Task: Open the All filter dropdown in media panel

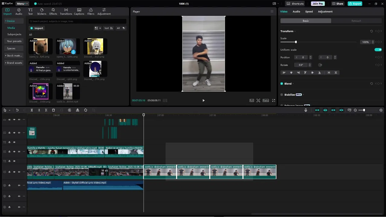Action: tap(121, 28)
